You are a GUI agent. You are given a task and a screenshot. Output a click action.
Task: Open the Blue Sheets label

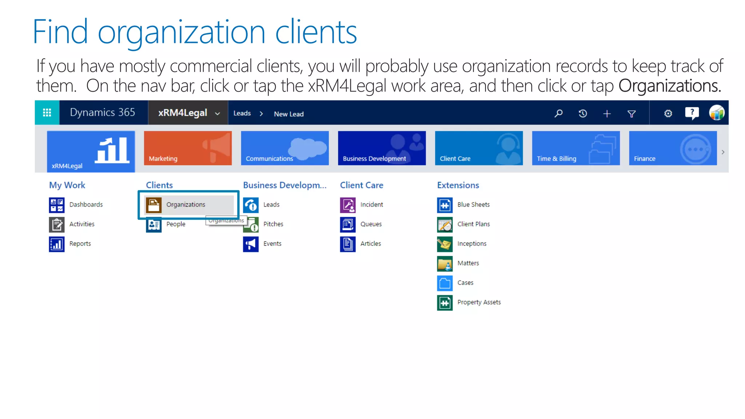pyautogui.click(x=474, y=205)
